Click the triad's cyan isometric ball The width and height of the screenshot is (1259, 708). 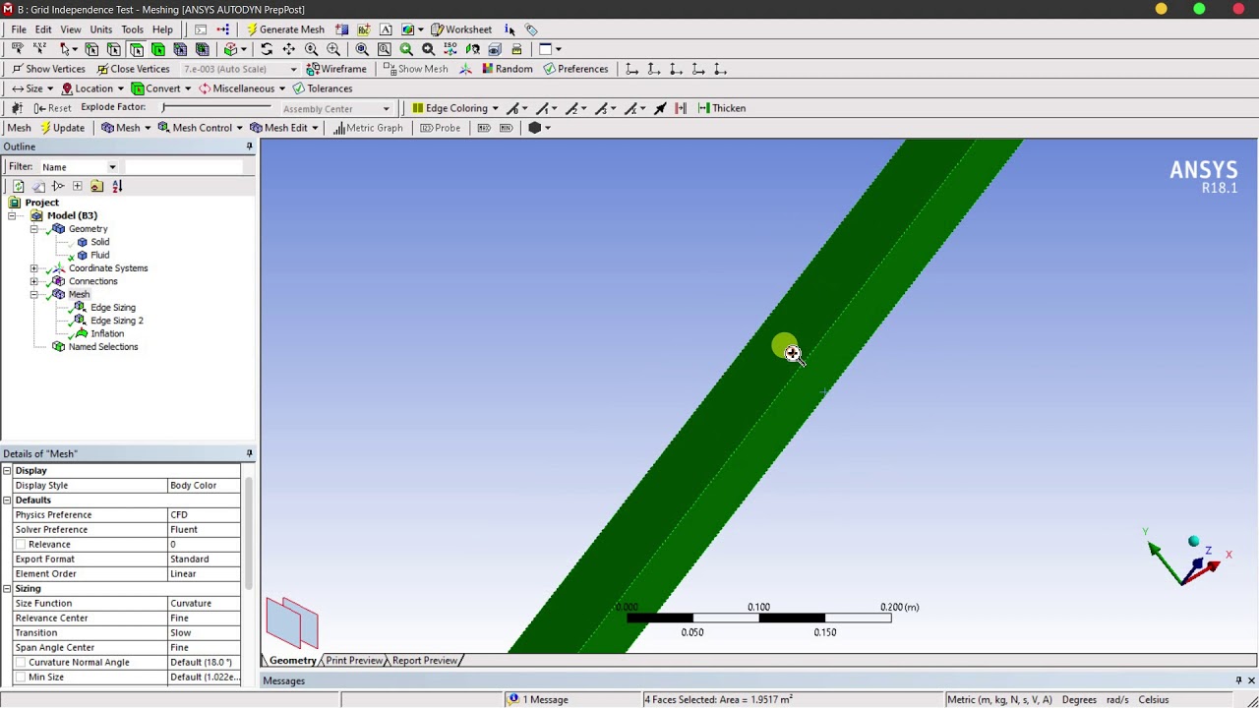(1193, 542)
